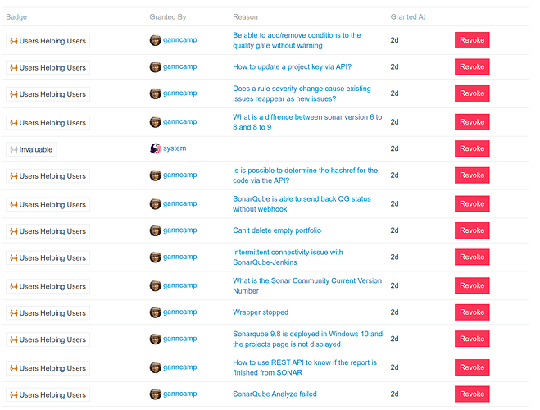
Task: Open 'Intermittent connectivity issue with SonarQube-Jenkins' topic
Action: 288,257
